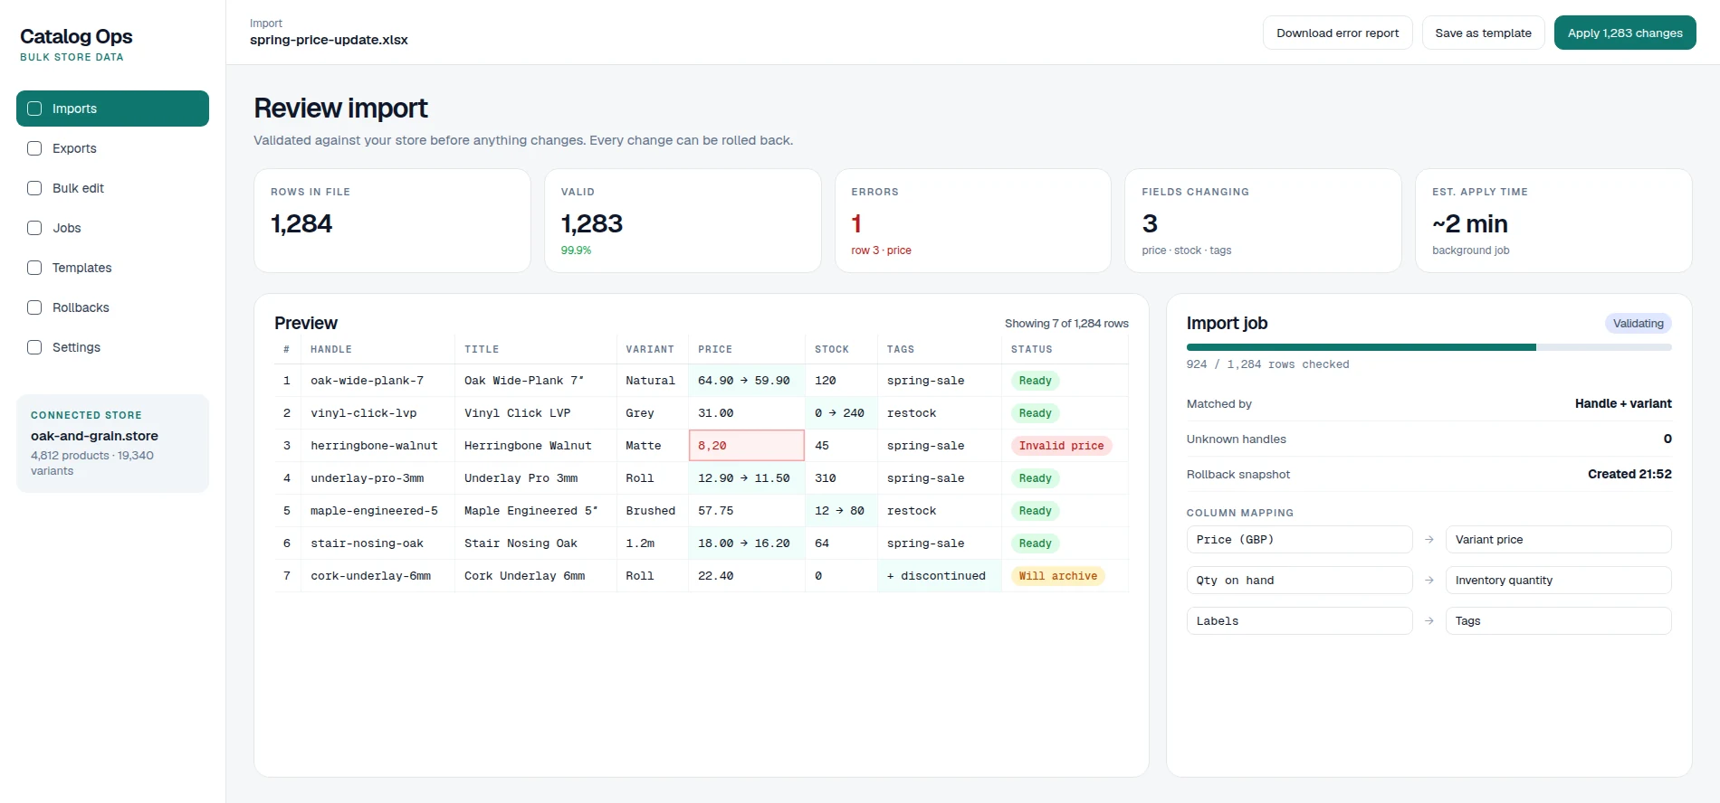Viewport: 1720px width, 803px height.
Task: Select the invalid price cell 8,20
Action: tap(746, 446)
